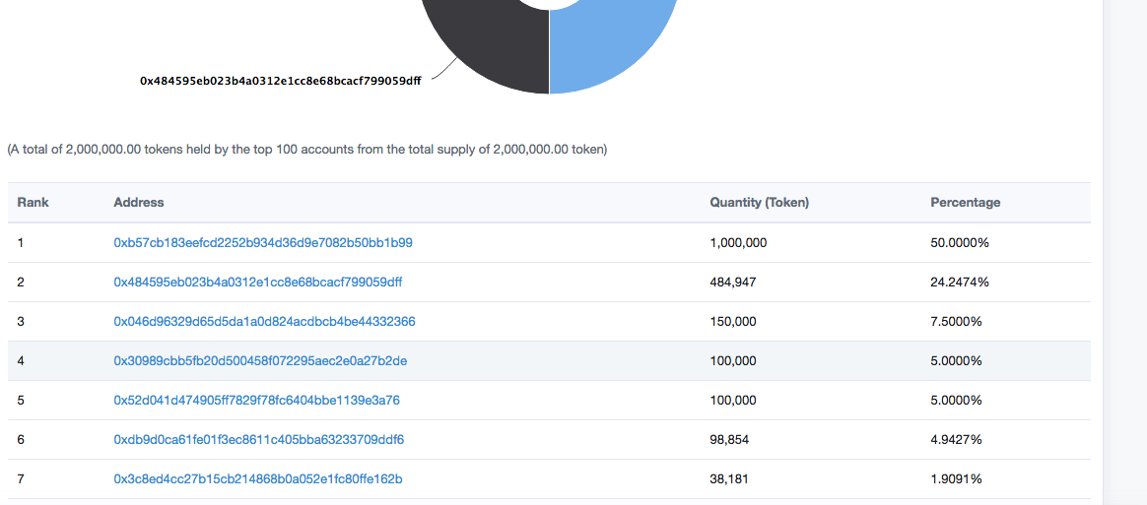Click the Quantity (Token) column header
The image size is (1147, 505).
coord(759,202)
